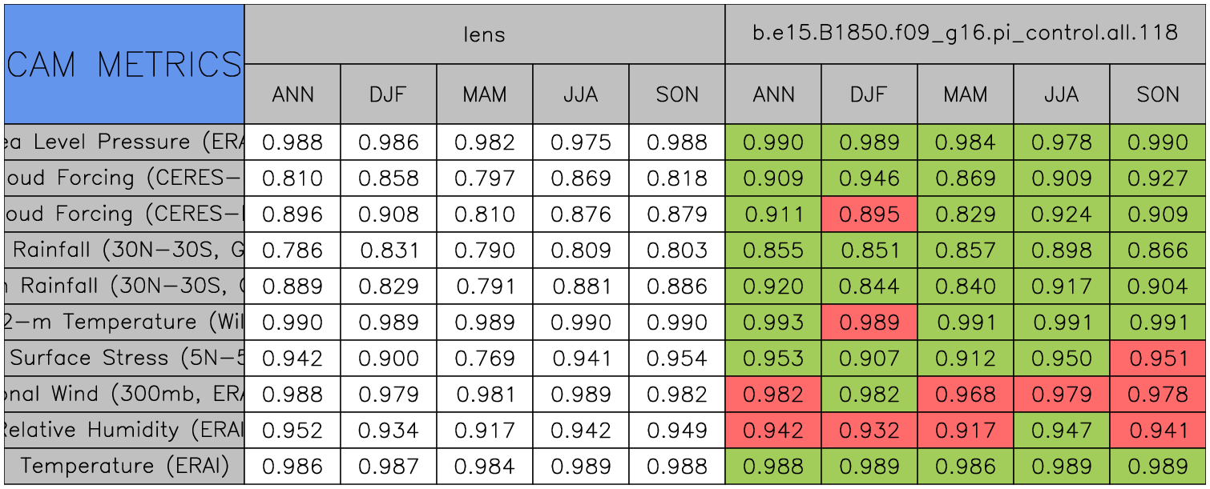Select the b.e15.B1850 pi_control group header
1210x489 pixels.
(x=965, y=34)
